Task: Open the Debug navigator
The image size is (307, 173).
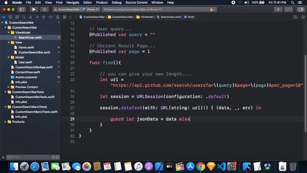Action: pos(44,17)
